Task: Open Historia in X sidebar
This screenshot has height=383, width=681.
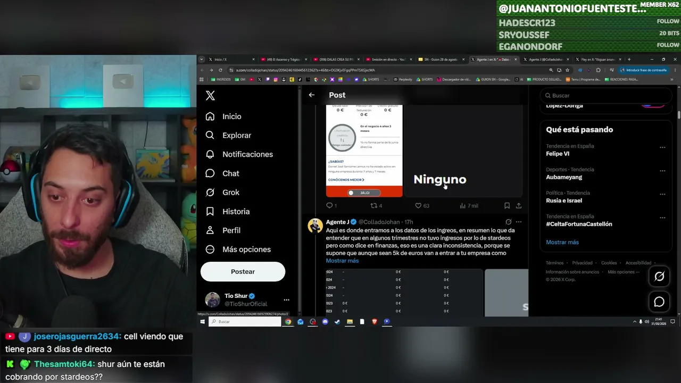Action: 227,211
